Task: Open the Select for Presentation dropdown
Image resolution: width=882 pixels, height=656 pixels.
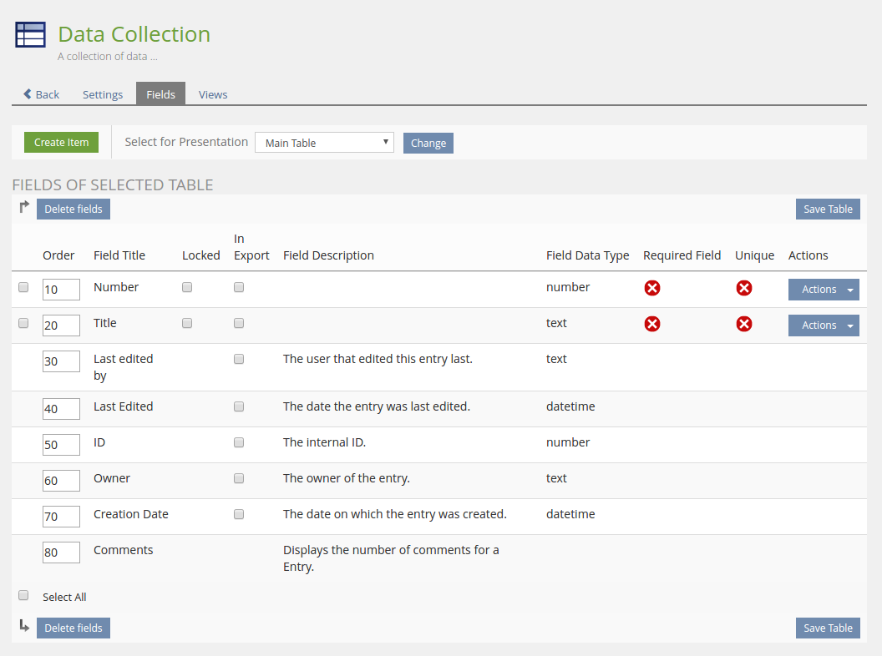Action: pyautogui.click(x=324, y=143)
